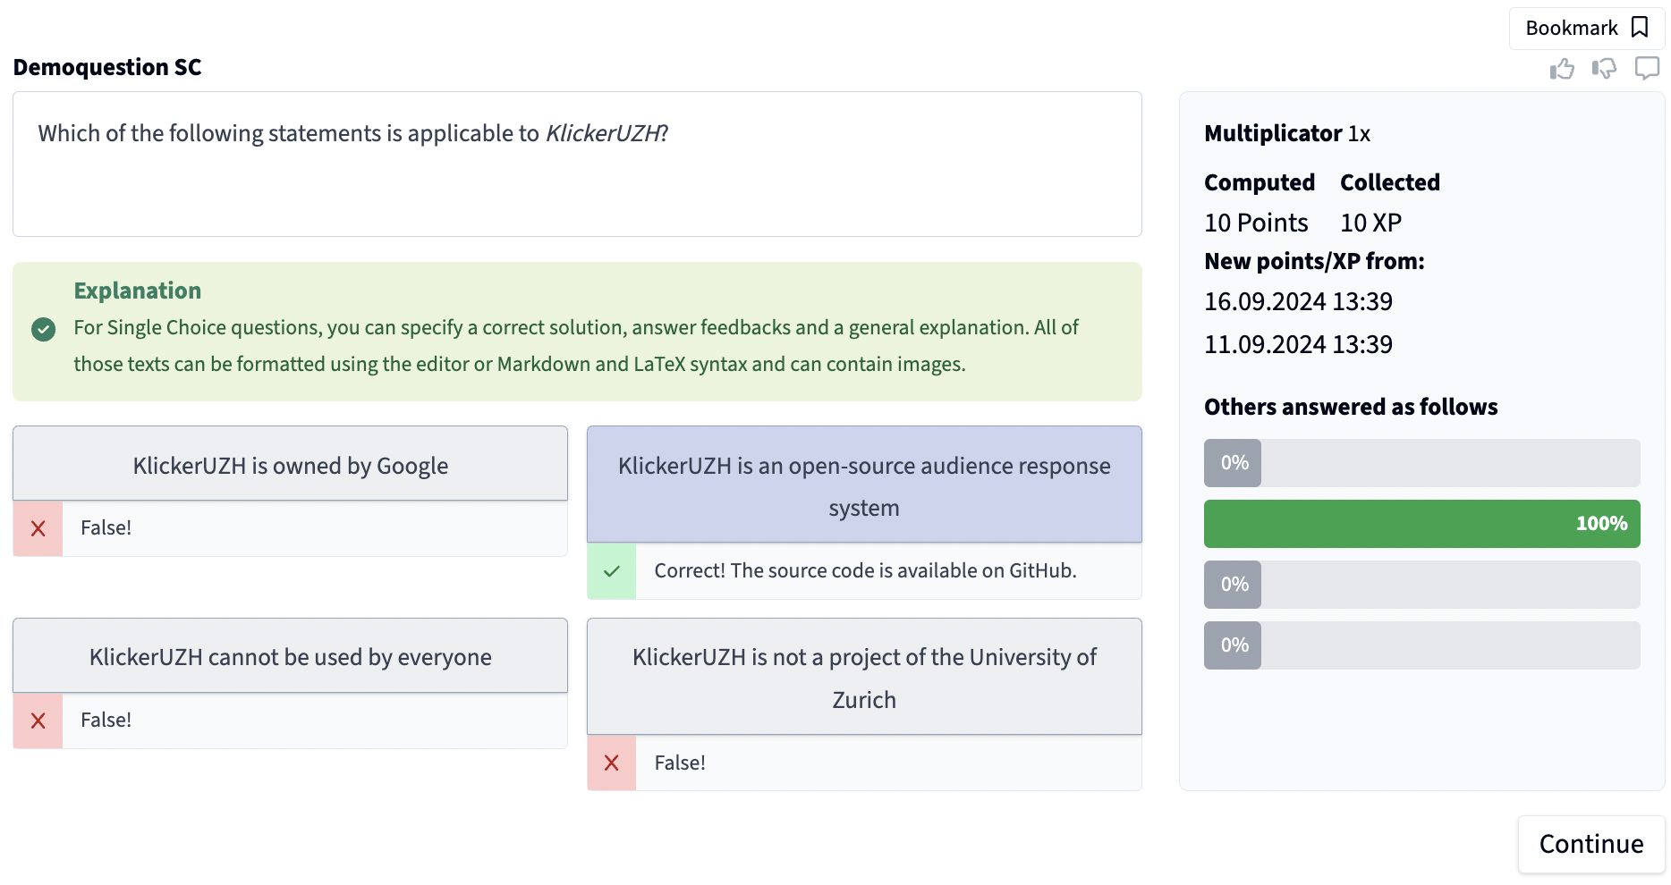Select 'KlickerUZH cannot be used by everyone'

click(x=290, y=656)
